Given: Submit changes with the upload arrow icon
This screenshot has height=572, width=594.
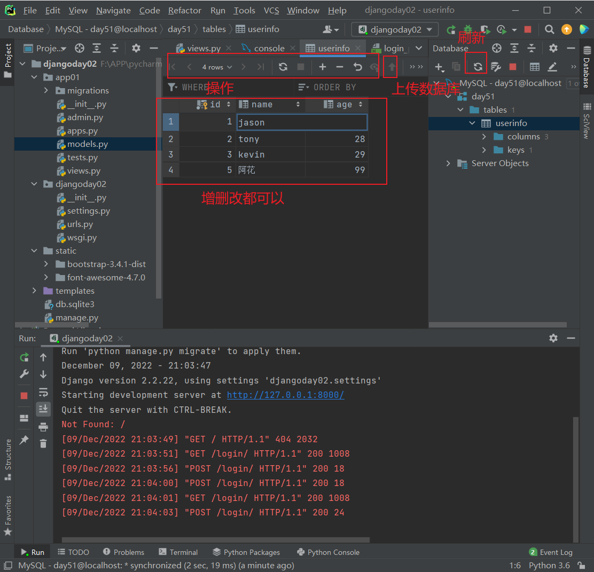Looking at the screenshot, I should pos(392,67).
